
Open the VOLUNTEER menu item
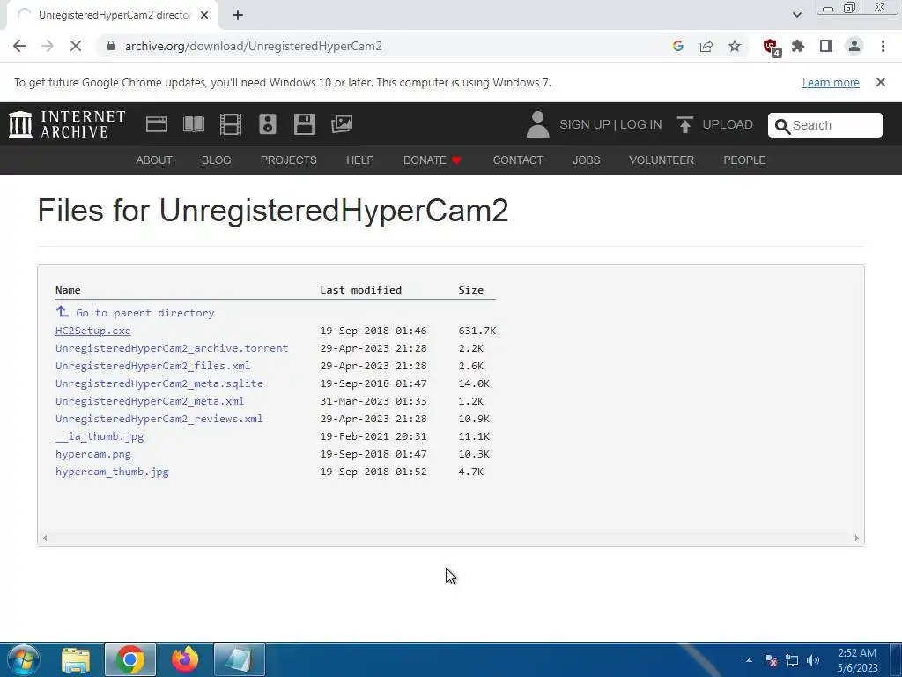[662, 160]
